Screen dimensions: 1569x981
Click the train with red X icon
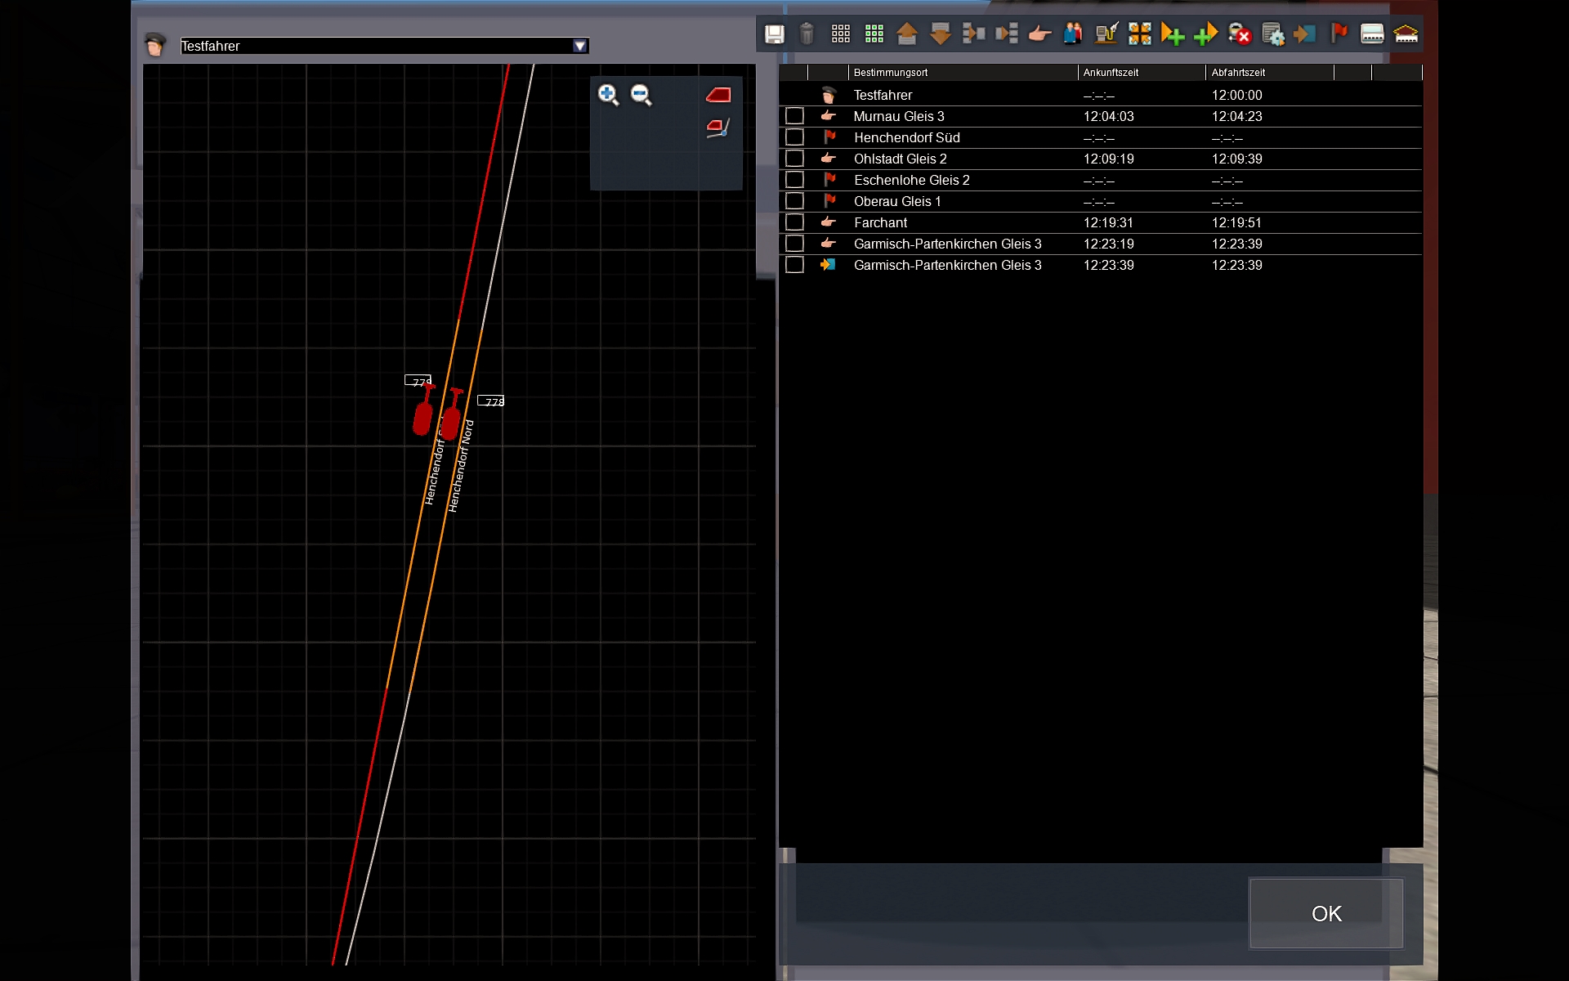point(1240,34)
